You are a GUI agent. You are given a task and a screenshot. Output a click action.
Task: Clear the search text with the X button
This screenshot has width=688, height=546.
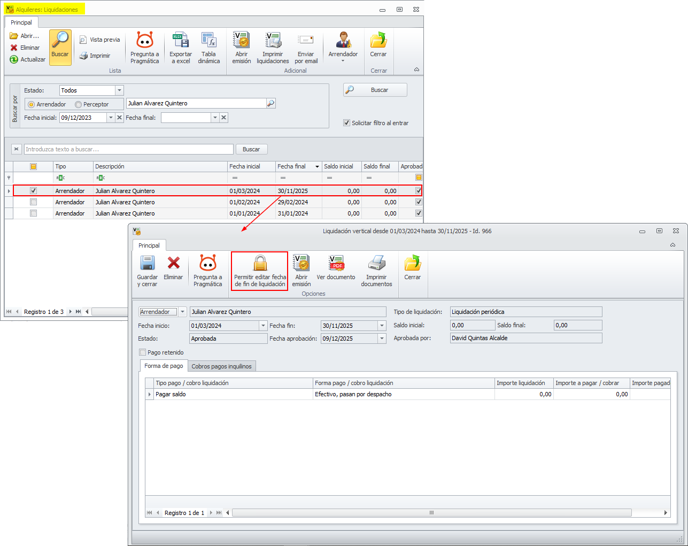pos(16,149)
